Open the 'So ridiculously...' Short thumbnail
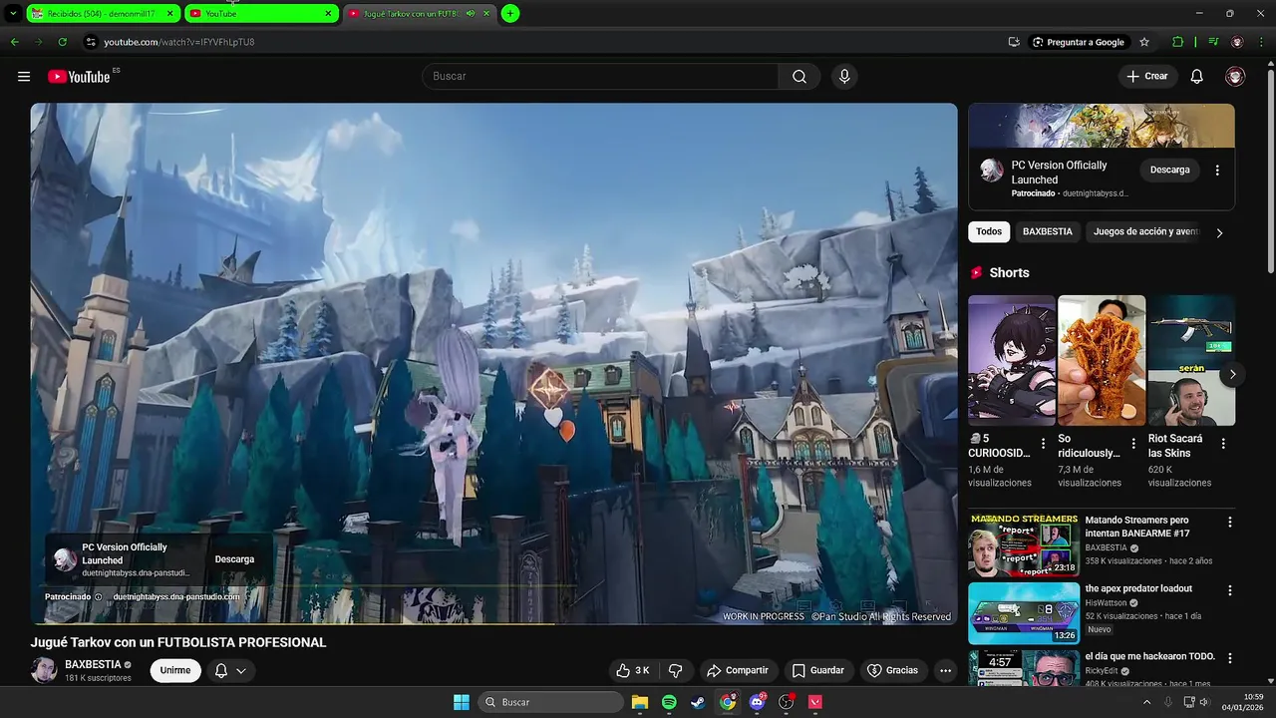Viewport: 1276px width, 718px height. click(x=1102, y=360)
